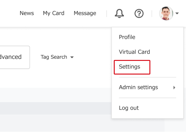This screenshot has width=186, height=132.
Task: Open the Tag Search dropdown arrow
Action: (72, 57)
